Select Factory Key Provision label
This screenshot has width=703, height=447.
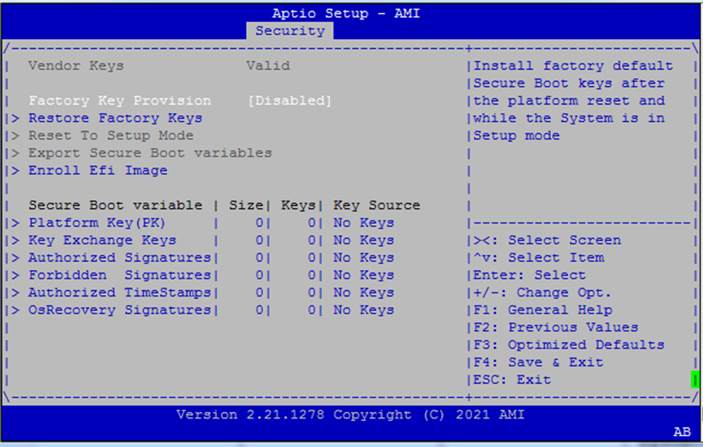[x=119, y=101]
